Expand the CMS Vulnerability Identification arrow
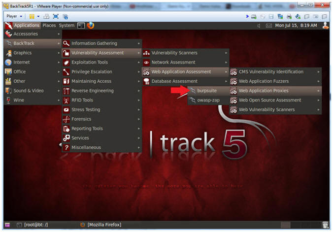Viewport: 333px width, 232px height. click(x=318, y=72)
